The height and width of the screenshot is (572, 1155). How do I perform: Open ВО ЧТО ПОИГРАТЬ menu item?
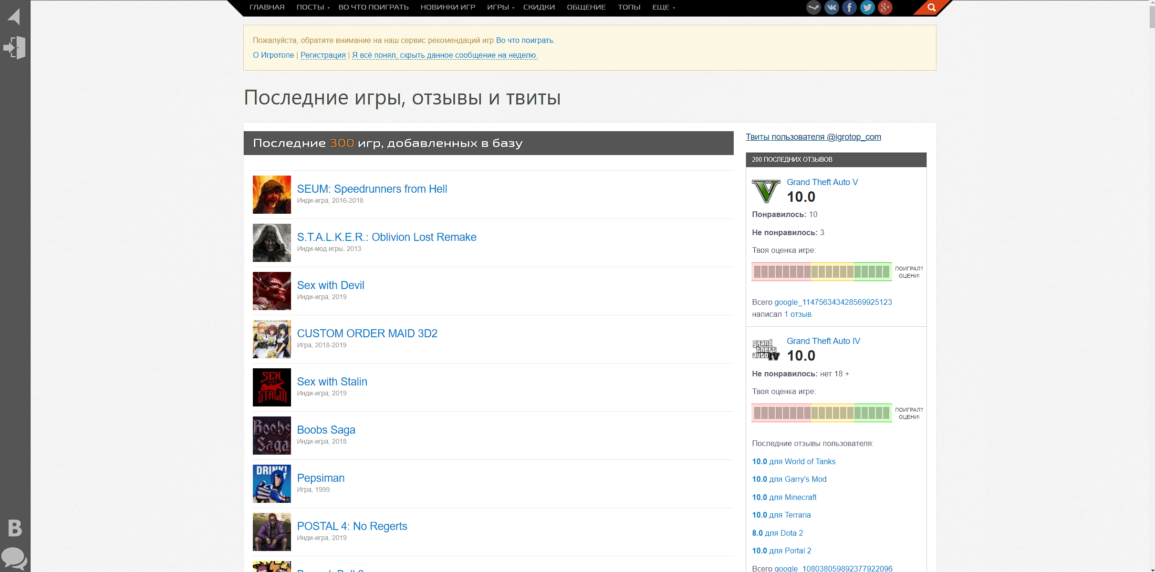coord(373,7)
